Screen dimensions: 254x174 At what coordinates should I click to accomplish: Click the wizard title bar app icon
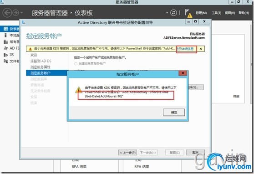click(x=24, y=22)
